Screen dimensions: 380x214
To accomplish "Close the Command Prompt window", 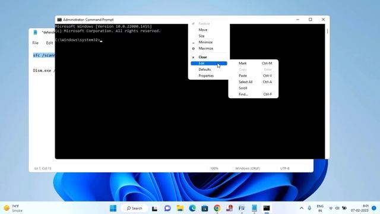I will 323,20.
